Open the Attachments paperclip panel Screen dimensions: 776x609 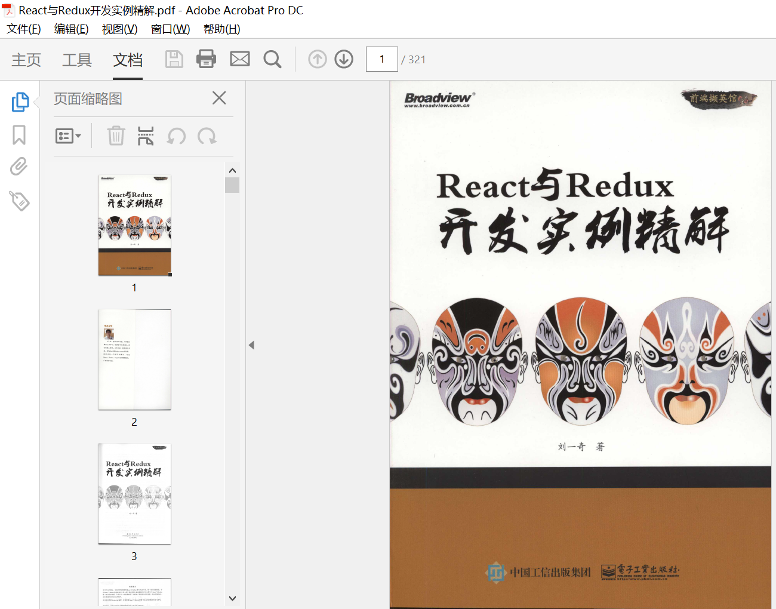[x=19, y=167]
